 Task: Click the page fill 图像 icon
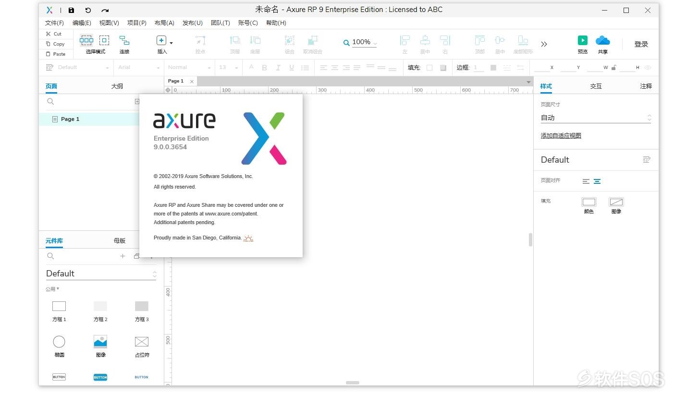coord(616,202)
